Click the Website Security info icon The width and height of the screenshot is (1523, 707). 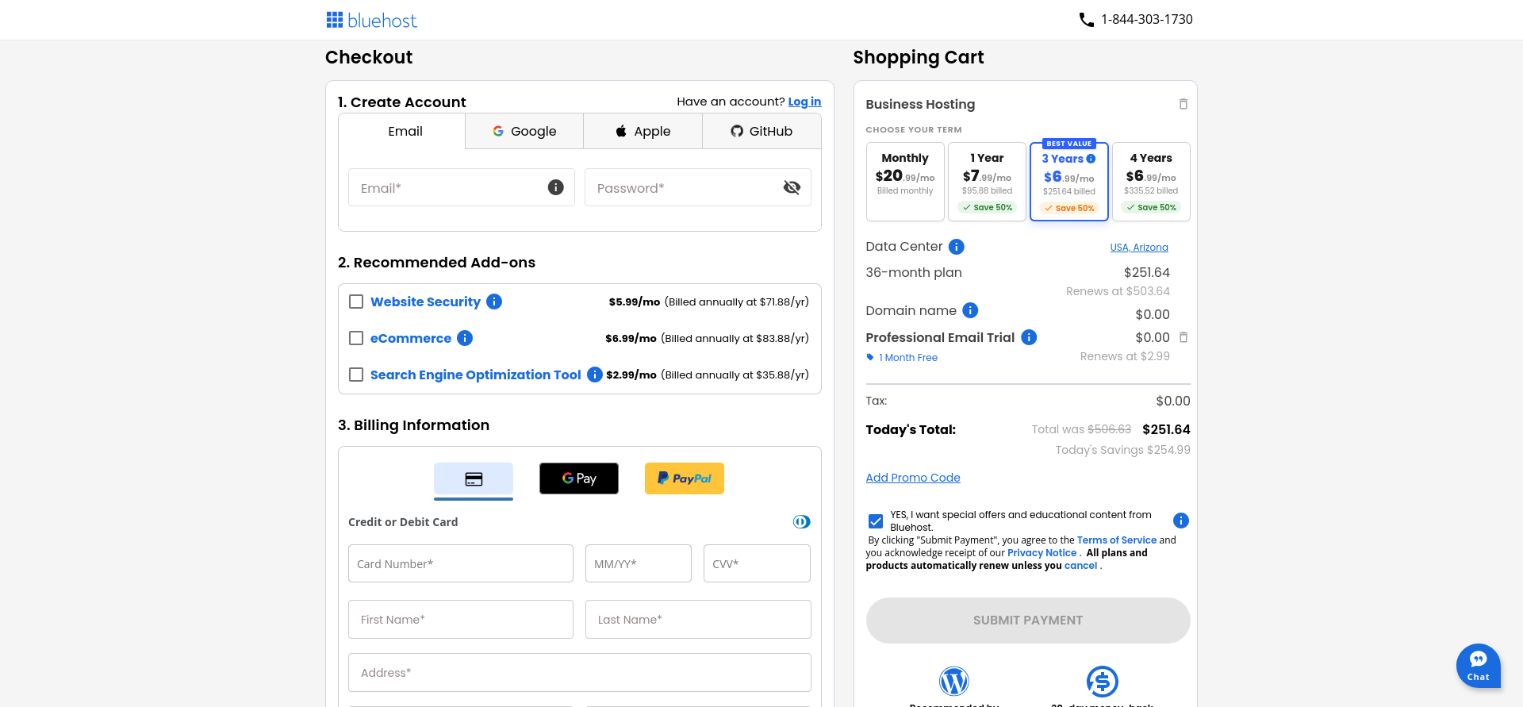[494, 302]
